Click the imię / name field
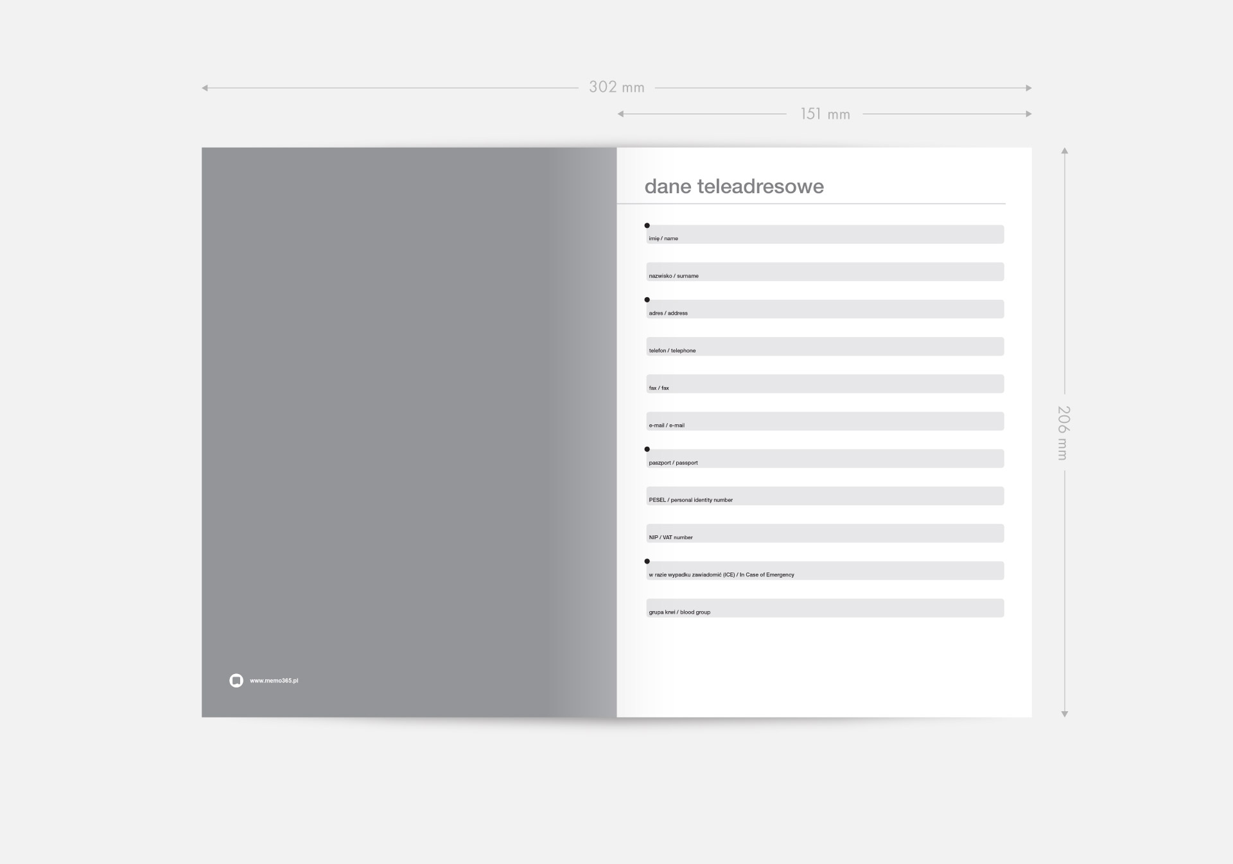The height and width of the screenshot is (864, 1233). click(x=825, y=234)
